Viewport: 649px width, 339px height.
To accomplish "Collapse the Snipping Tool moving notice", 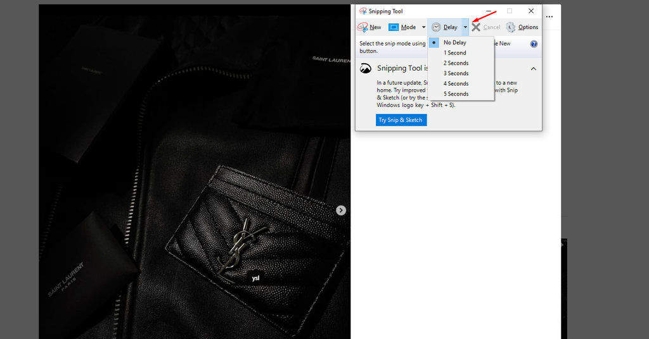I will (534, 68).
